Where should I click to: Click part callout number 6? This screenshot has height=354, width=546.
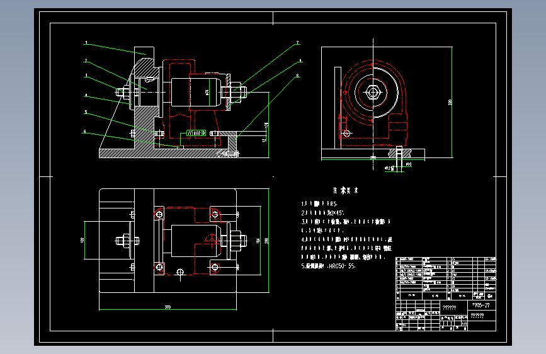pyautogui.click(x=84, y=132)
